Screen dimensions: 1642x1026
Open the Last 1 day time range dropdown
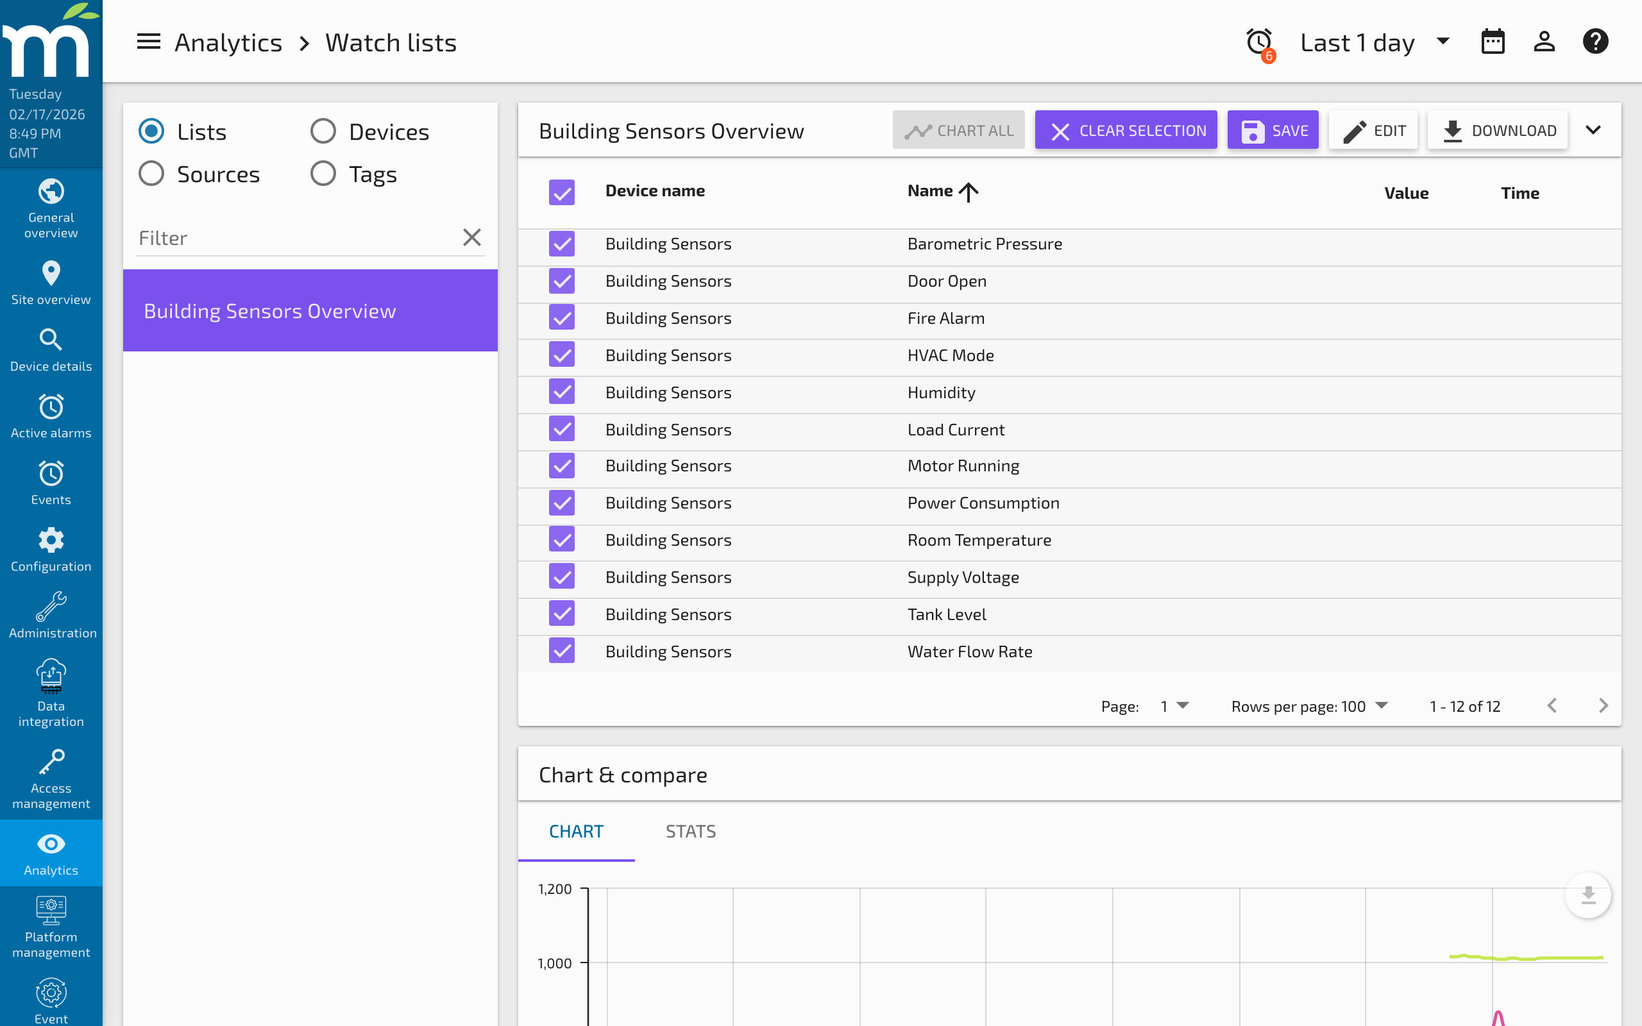pyautogui.click(x=1373, y=42)
